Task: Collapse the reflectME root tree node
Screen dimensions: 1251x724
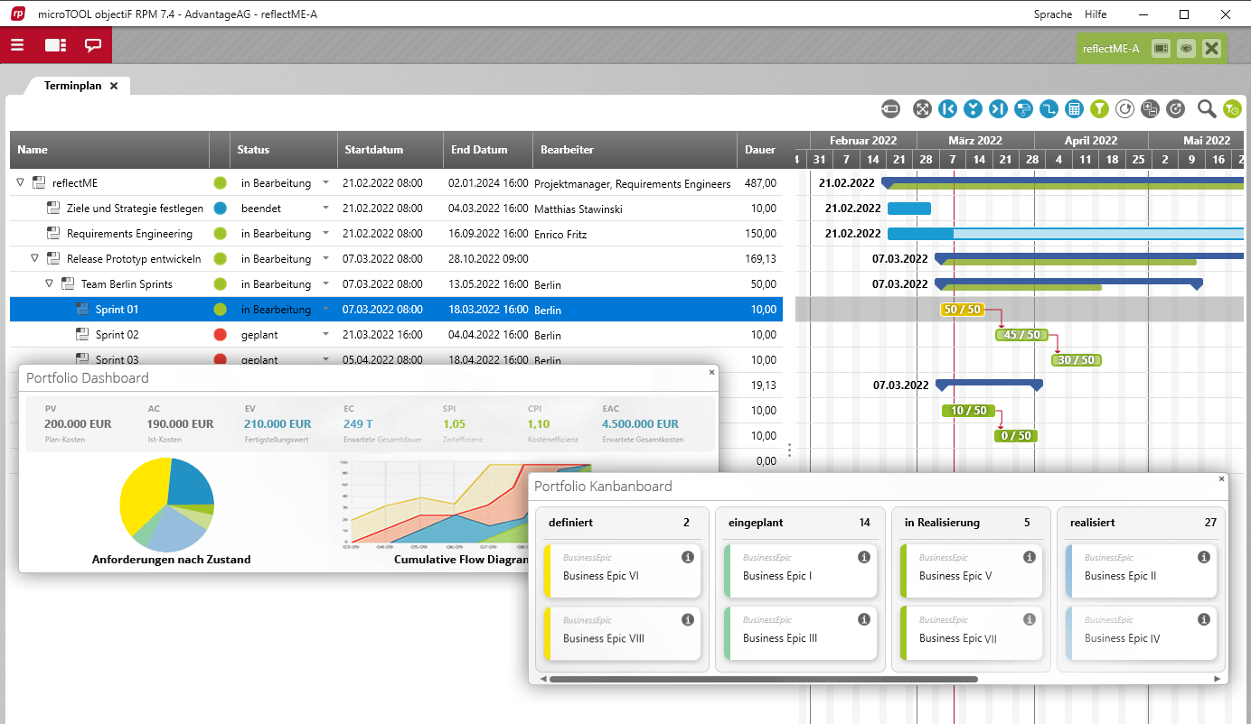Action: click(21, 182)
